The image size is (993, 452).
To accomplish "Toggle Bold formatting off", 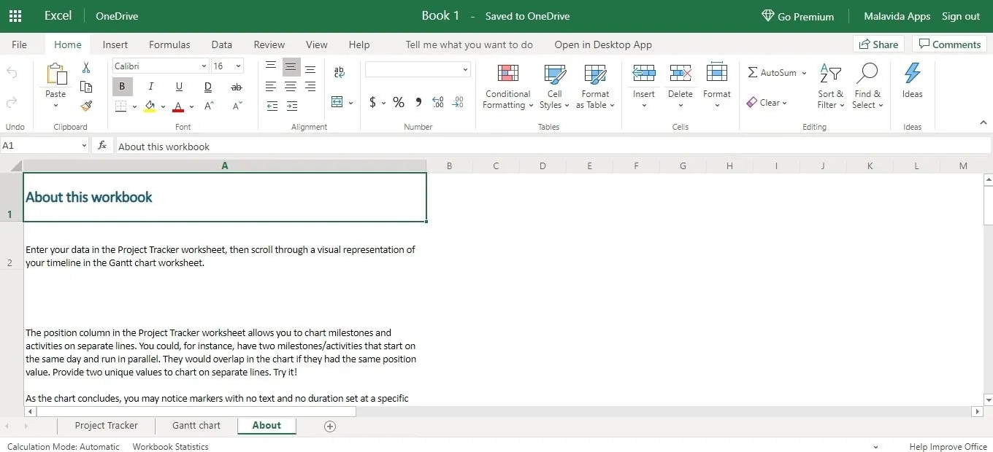I will click(x=122, y=87).
